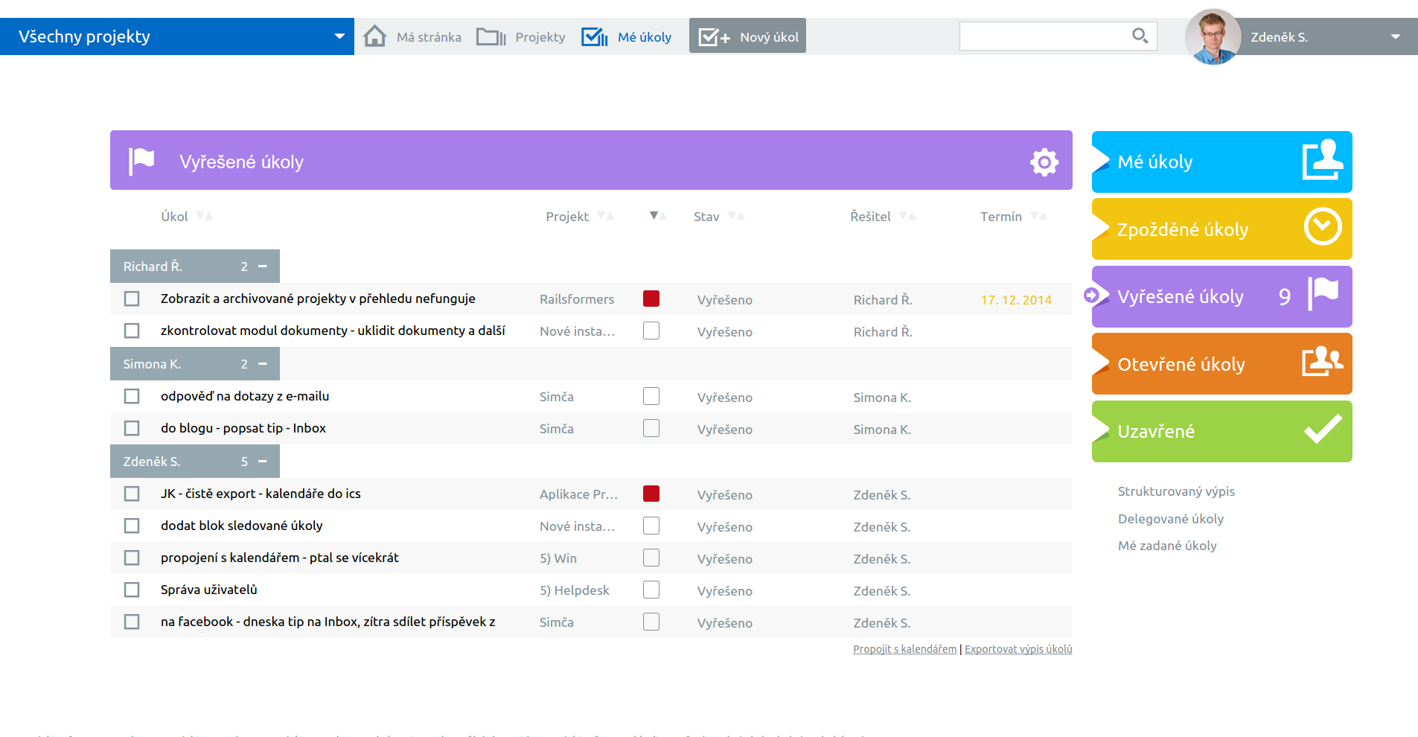
Task: Click red priority swatch on Railsformers task
Action: tap(651, 299)
